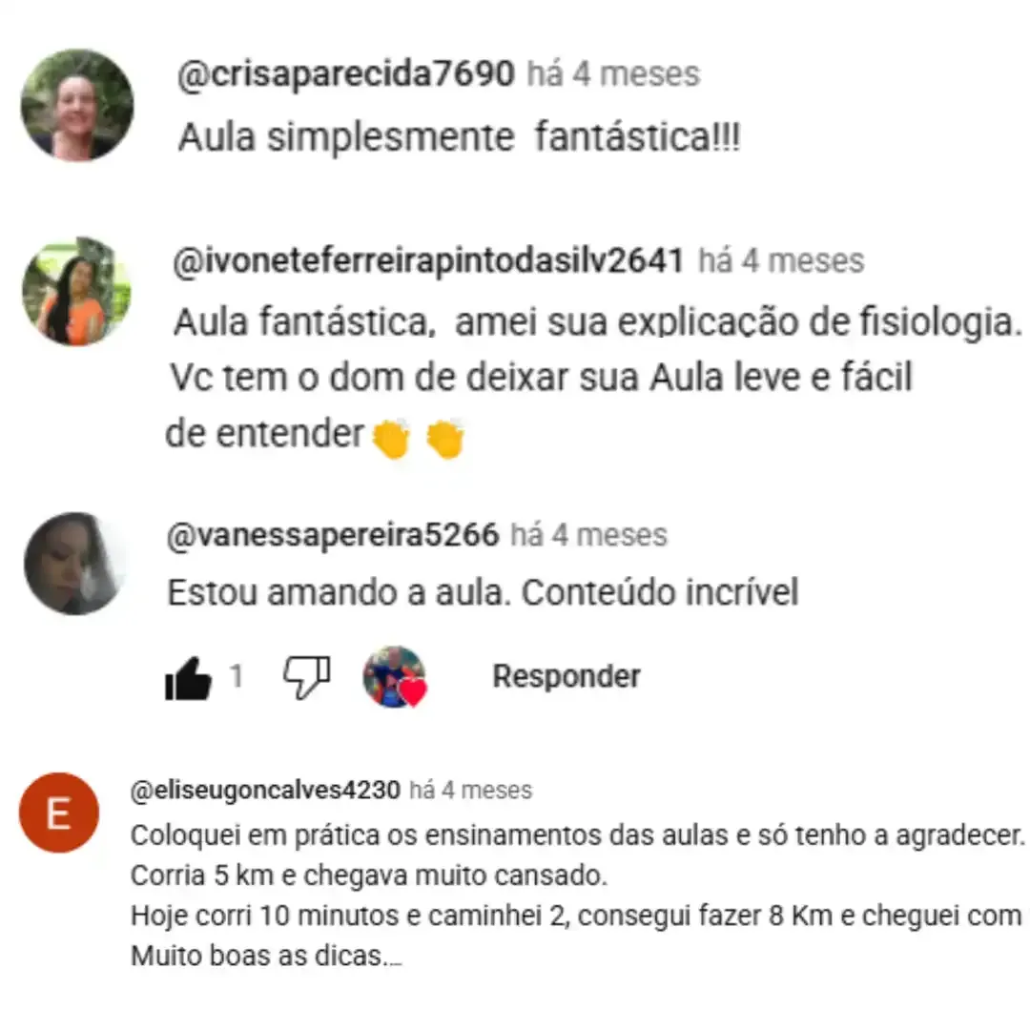Click the 'Aula simplesmente fantástica!!!' comment text
Viewport: 1030px width, 1030px height.
coord(459,137)
